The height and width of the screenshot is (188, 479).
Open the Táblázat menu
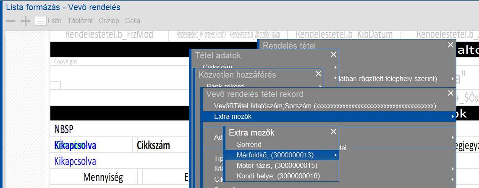pos(80,21)
